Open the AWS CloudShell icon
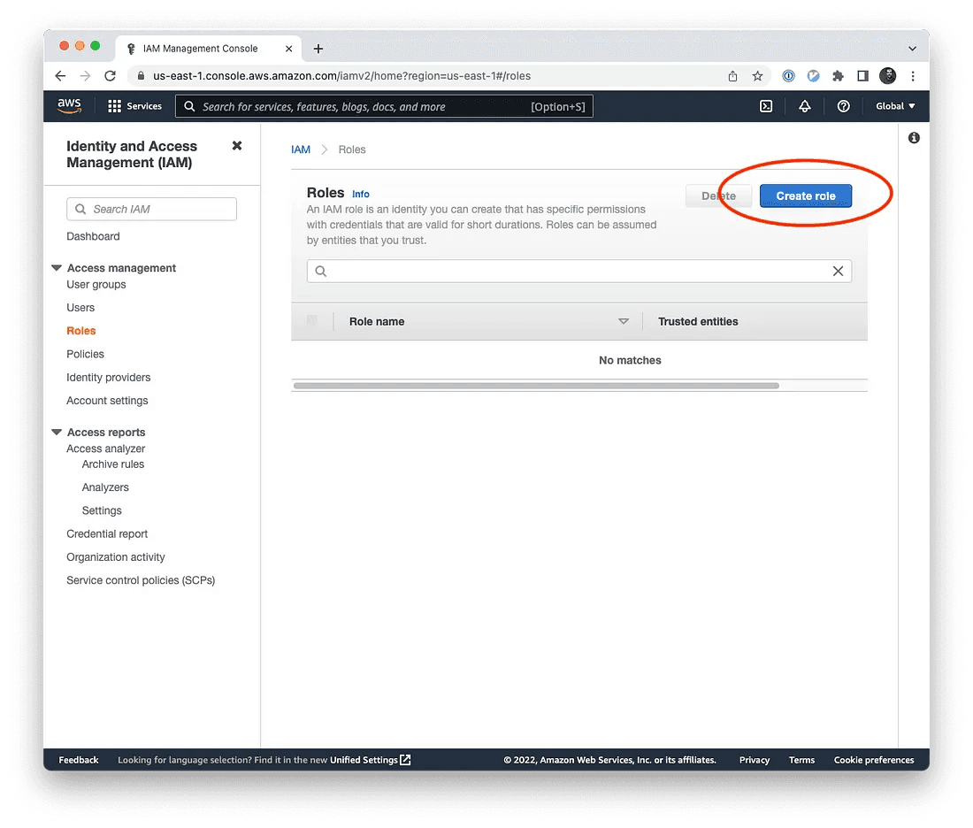 (766, 106)
